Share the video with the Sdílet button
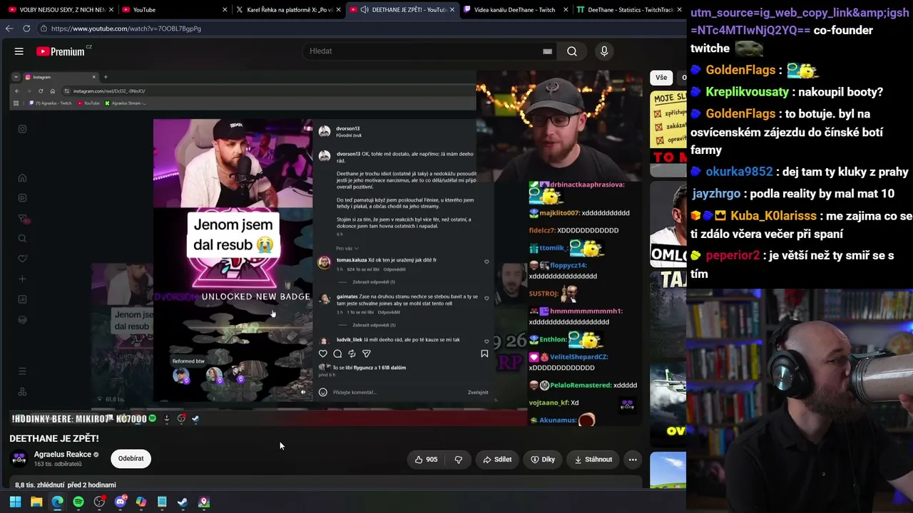This screenshot has height=513, width=913. (x=497, y=460)
